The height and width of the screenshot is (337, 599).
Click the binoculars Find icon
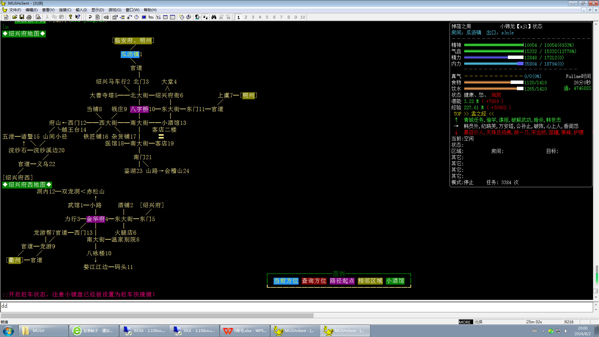click(x=214, y=17)
